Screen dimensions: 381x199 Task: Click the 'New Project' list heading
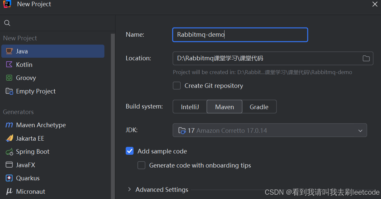click(x=20, y=38)
